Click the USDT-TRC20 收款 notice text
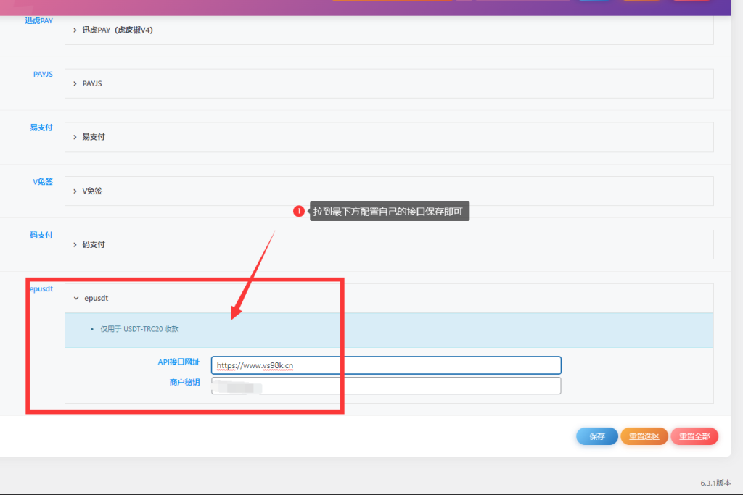Screen dimensions: 743x495 pos(139,329)
